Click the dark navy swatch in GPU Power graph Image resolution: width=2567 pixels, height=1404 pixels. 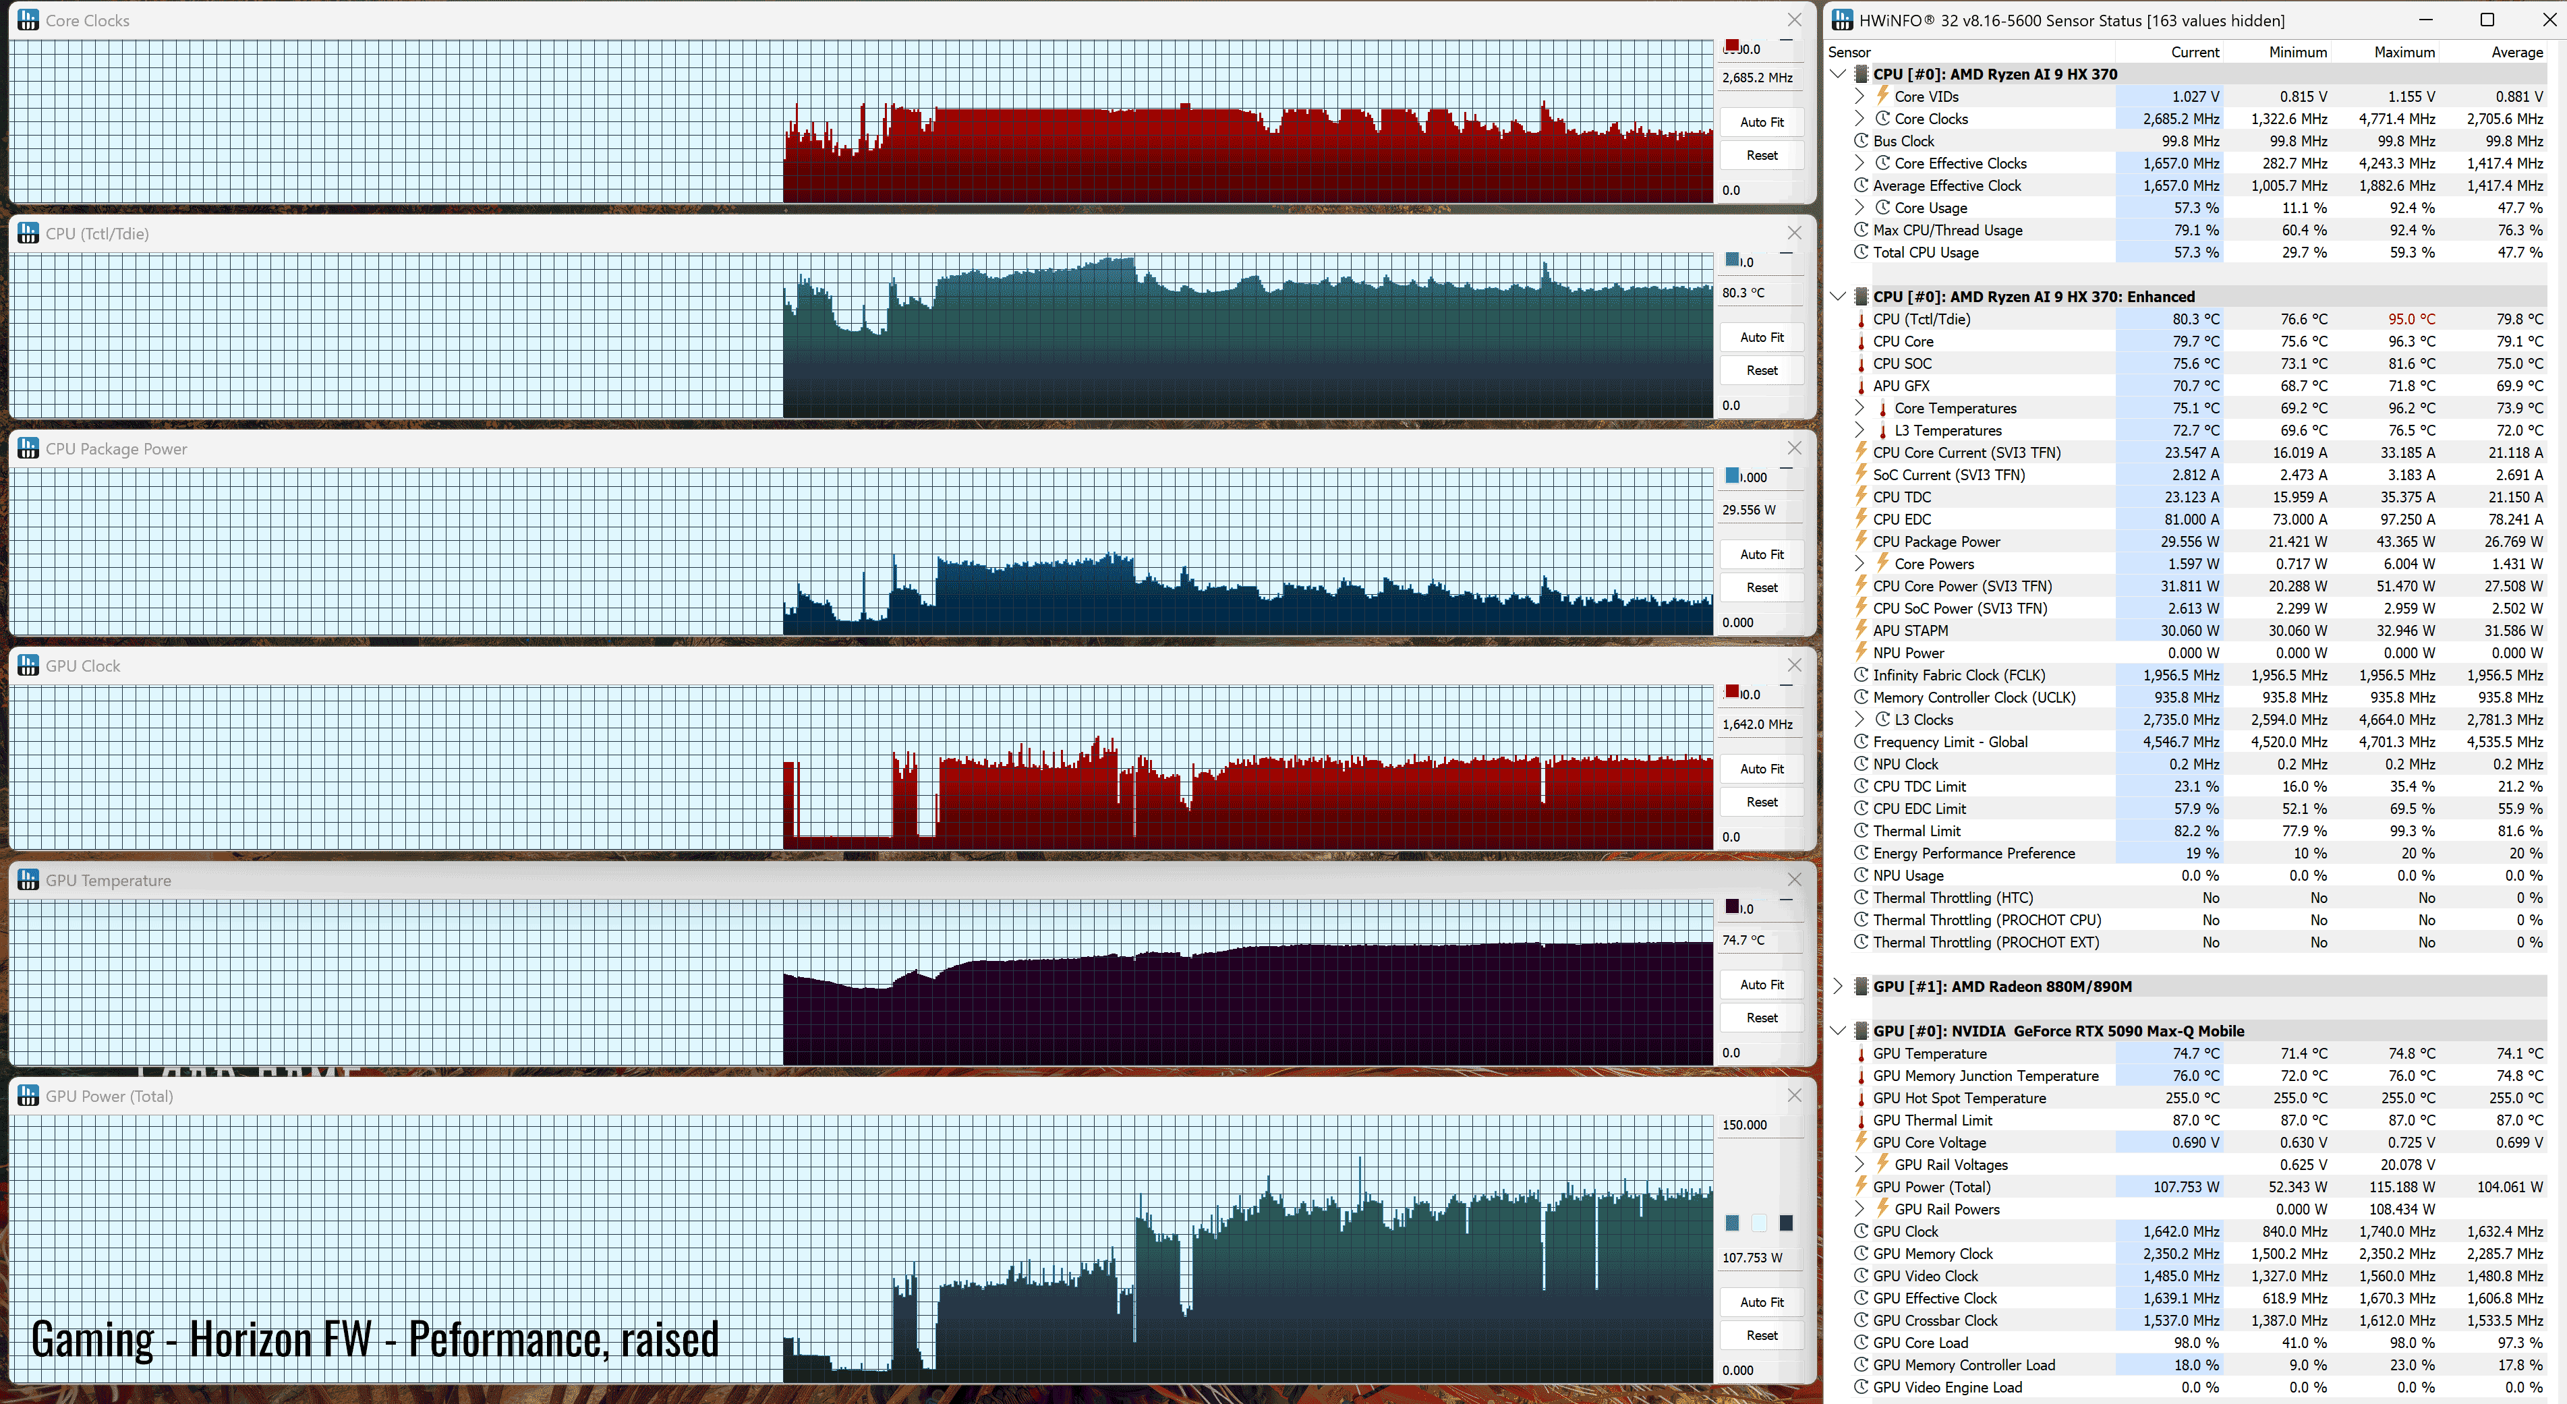1786,1223
